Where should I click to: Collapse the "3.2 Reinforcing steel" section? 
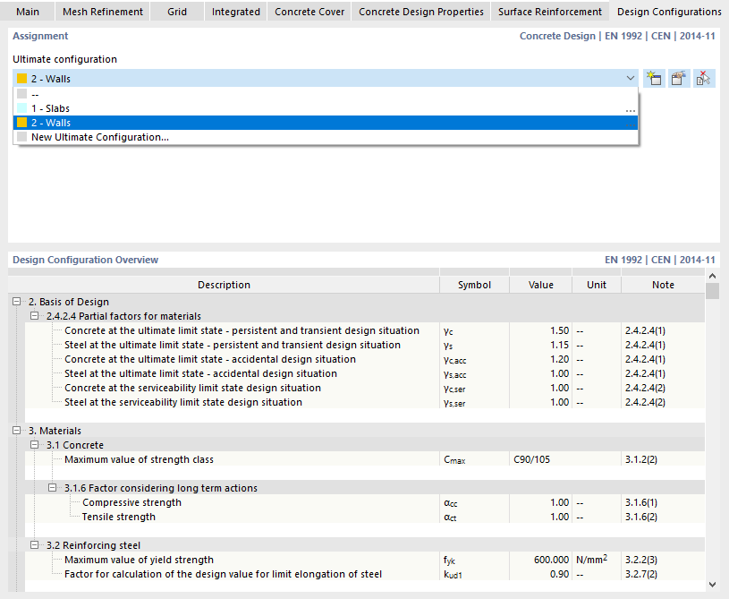36,544
